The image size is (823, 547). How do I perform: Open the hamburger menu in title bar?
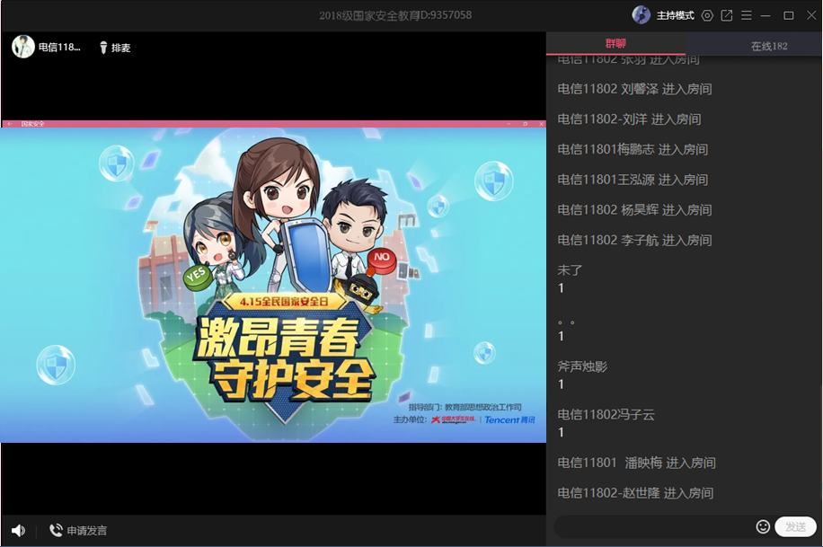[x=746, y=15]
